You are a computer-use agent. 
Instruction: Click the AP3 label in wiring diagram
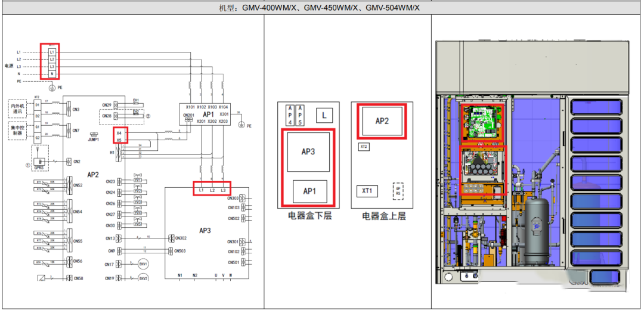pos(205,230)
